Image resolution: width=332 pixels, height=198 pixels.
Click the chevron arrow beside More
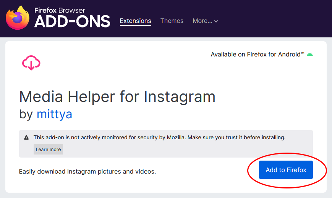click(x=216, y=22)
